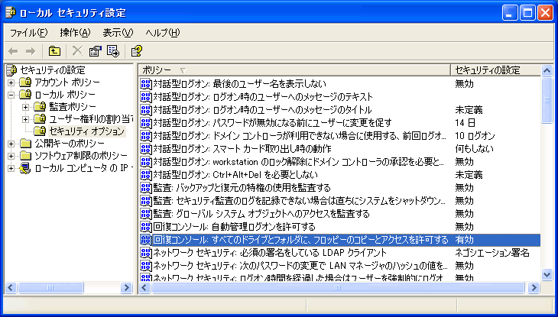Click the ローカル コンピュータ の IP policy icon
Image resolution: width=558 pixels, height=317 pixels.
[x=25, y=168]
